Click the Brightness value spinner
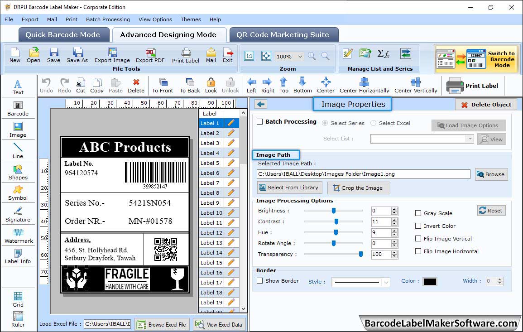 (x=394, y=211)
